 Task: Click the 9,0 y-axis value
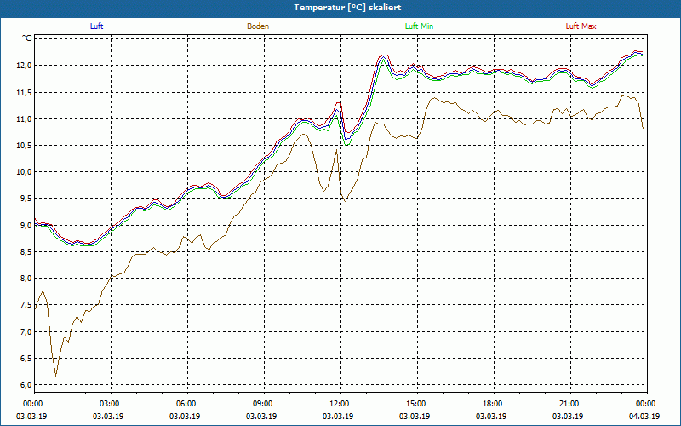click(26, 225)
